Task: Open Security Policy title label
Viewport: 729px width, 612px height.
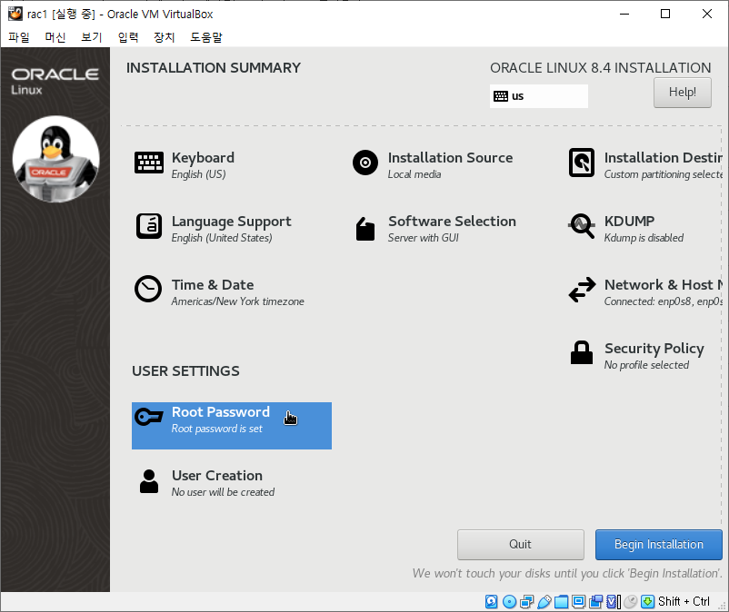Action: click(654, 349)
